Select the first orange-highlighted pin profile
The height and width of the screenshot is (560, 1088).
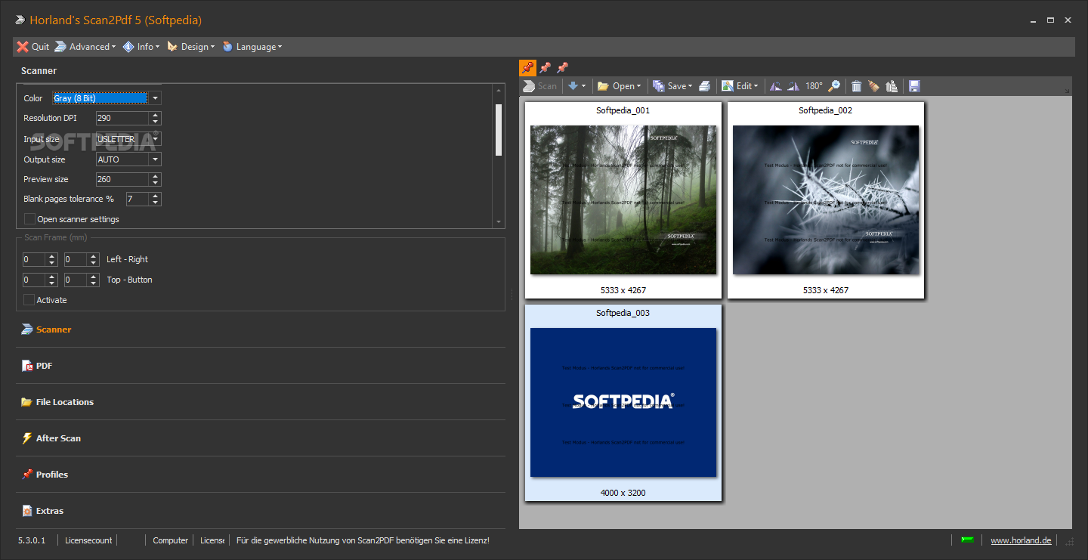point(527,68)
